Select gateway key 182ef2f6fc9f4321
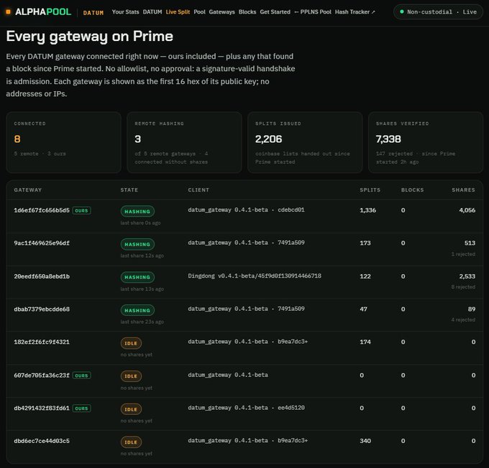 point(42,342)
